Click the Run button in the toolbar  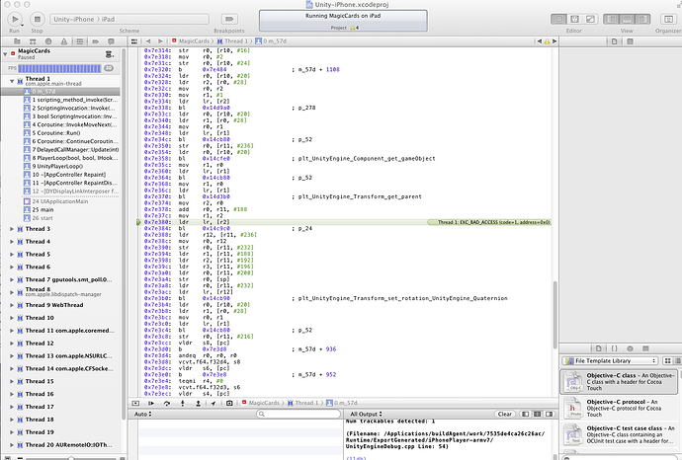click(x=15, y=19)
